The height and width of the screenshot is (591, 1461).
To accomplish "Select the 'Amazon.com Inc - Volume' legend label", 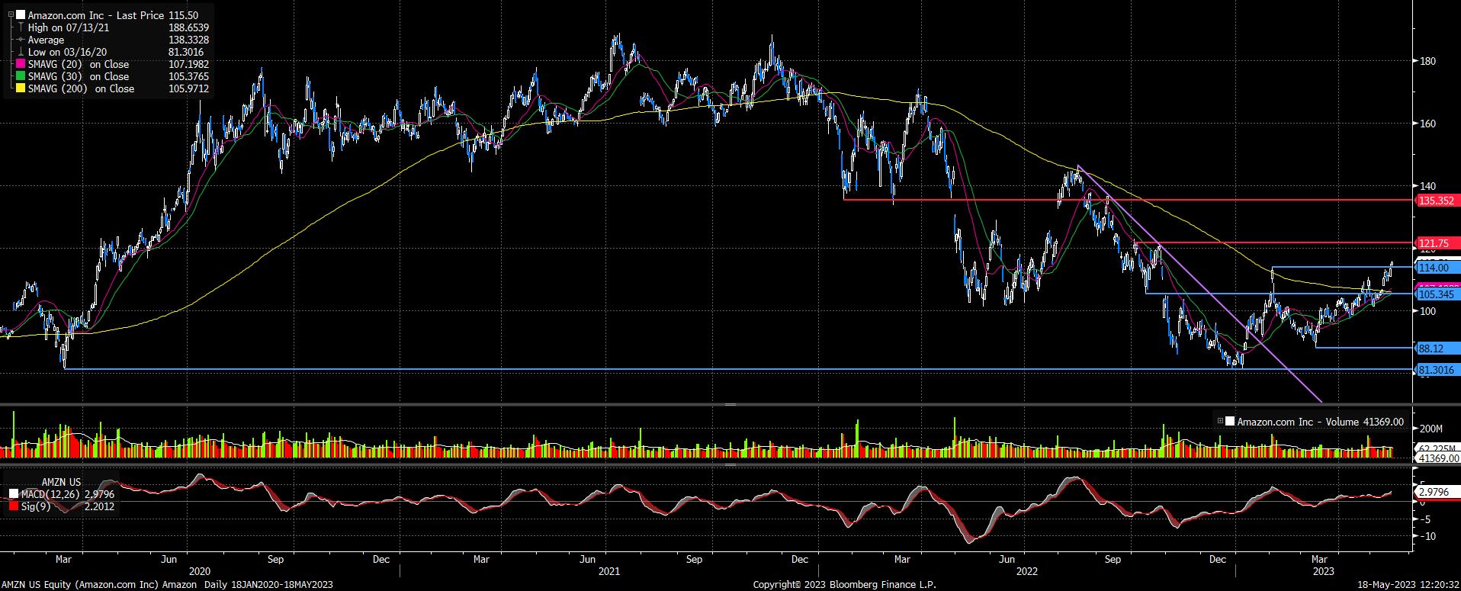I will click(x=1298, y=422).
